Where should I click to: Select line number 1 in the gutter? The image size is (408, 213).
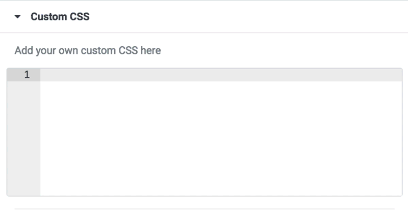[x=27, y=75]
